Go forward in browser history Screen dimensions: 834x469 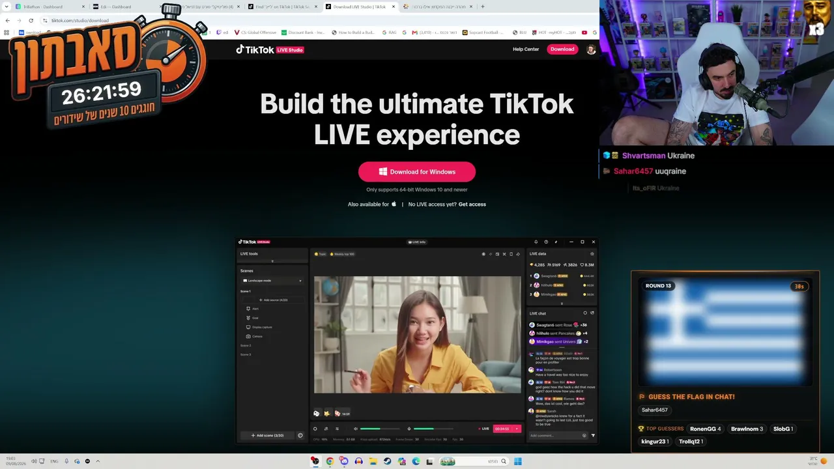(19, 20)
